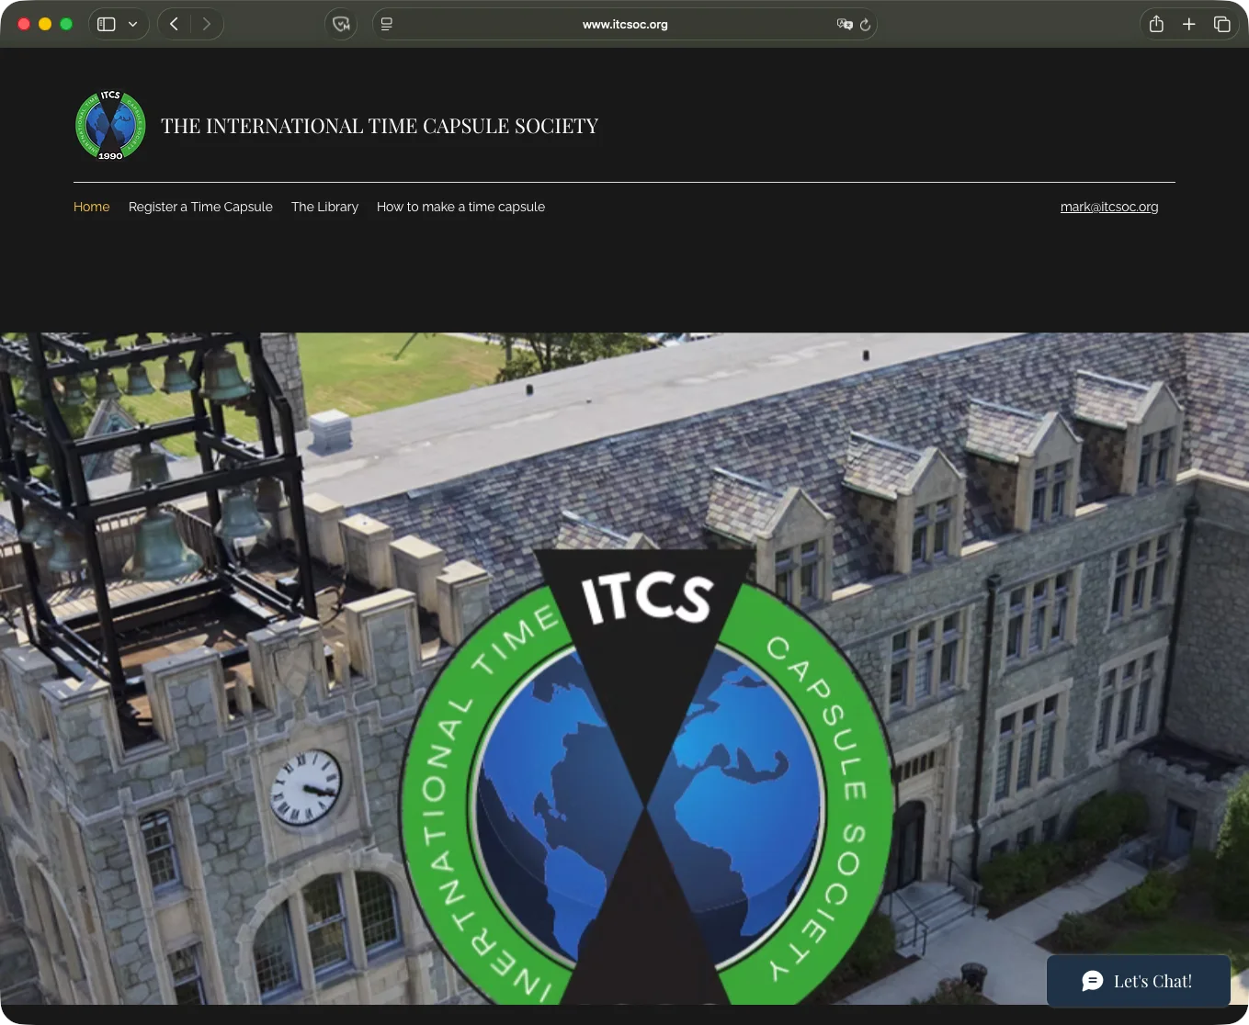The width and height of the screenshot is (1249, 1025).
Task: Open a new tab with the plus icon
Action: [1189, 24]
